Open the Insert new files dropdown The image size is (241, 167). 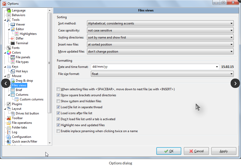(x=160, y=44)
